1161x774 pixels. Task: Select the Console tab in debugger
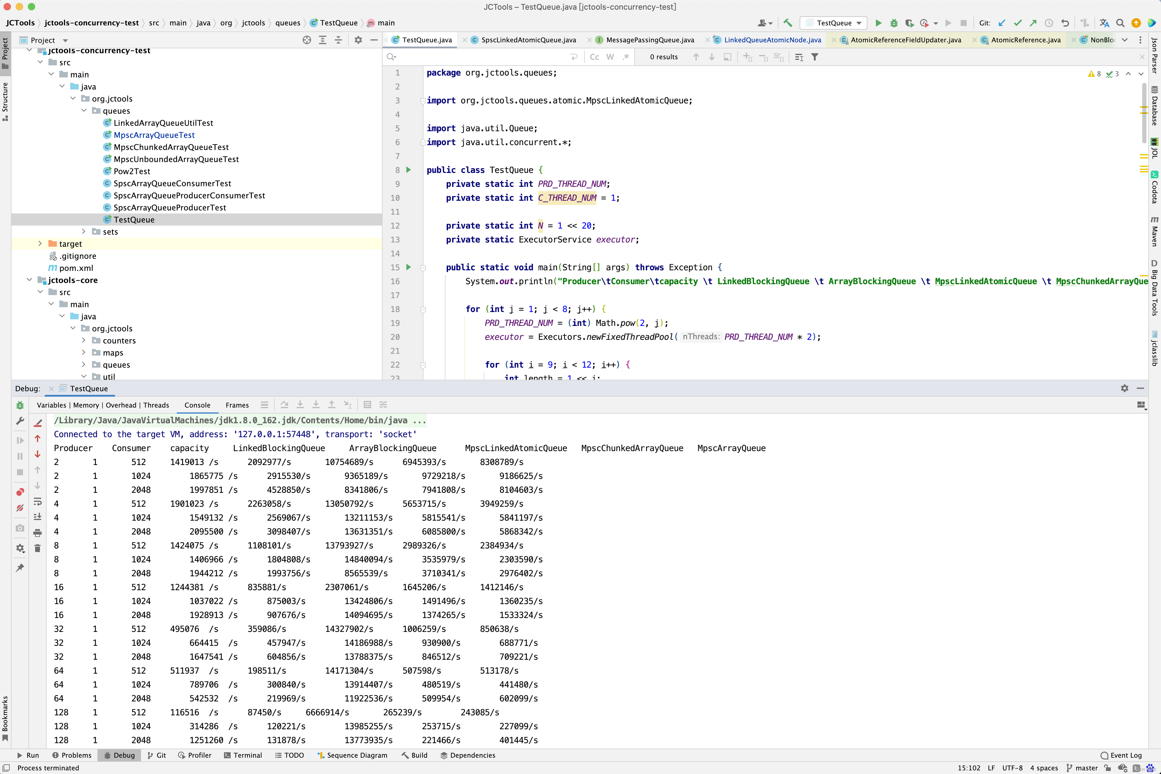pos(197,405)
